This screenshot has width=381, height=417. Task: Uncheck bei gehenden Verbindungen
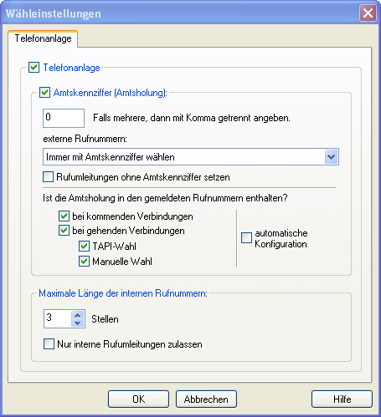[x=64, y=231]
